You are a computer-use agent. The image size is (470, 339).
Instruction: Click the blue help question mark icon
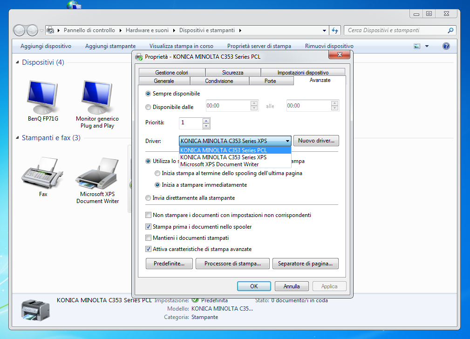pyautogui.click(x=446, y=46)
